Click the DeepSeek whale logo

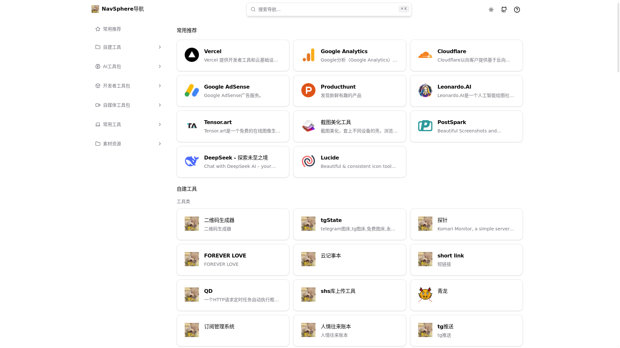(x=192, y=161)
